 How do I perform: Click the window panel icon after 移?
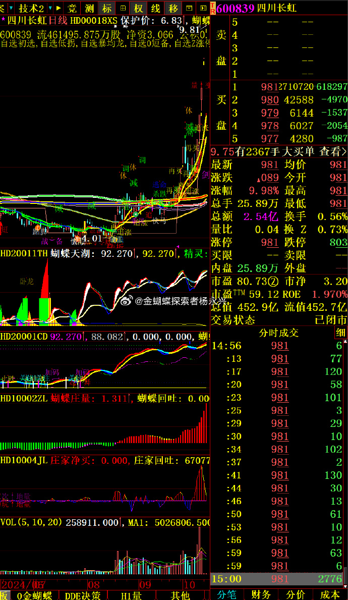click(189, 7)
